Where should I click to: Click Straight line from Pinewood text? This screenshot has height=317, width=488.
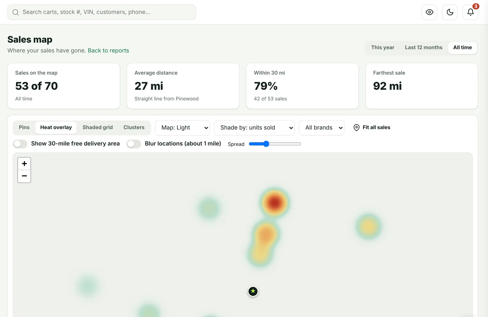tap(167, 99)
